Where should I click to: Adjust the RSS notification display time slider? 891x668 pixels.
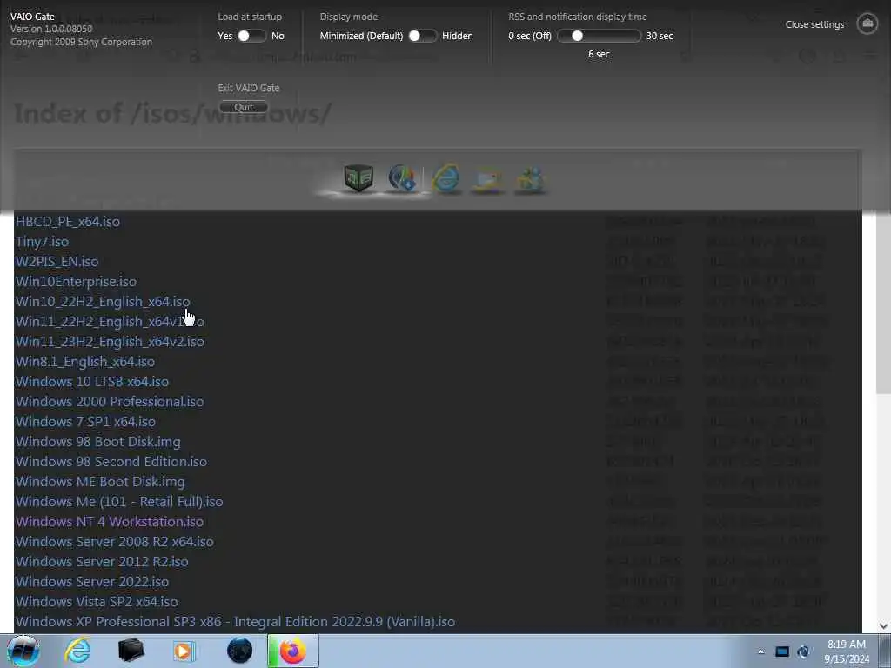pos(599,36)
